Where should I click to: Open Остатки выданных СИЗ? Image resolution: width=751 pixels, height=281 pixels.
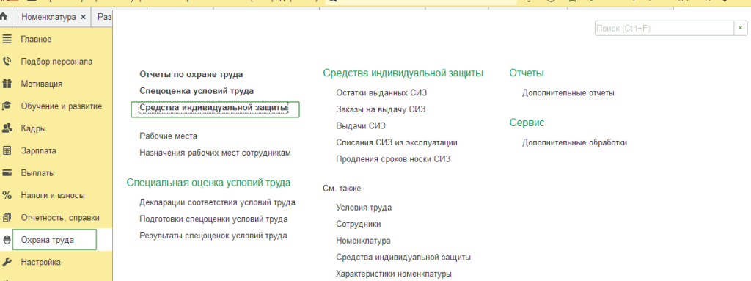coord(381,92)
